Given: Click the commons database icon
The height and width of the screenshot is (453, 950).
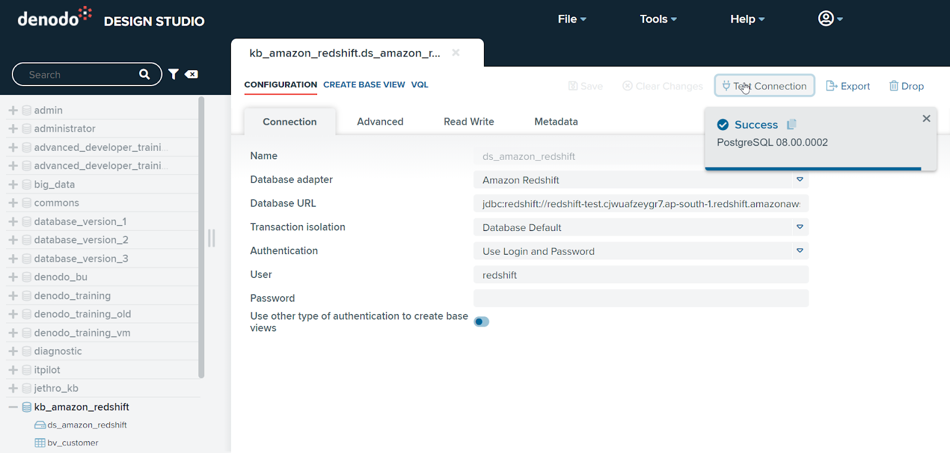Looking at the screenshot, I should pos(27,203).
